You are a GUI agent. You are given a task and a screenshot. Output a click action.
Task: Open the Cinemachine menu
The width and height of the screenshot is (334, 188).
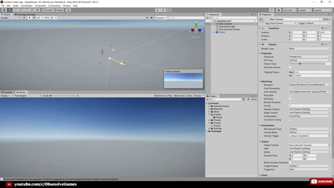coord(54,6)
